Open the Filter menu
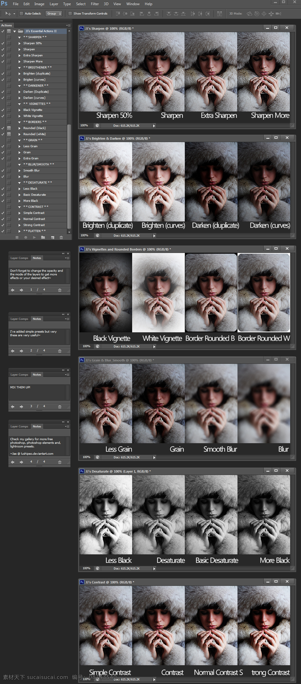301x684 pixels. (x=95, y=4)
